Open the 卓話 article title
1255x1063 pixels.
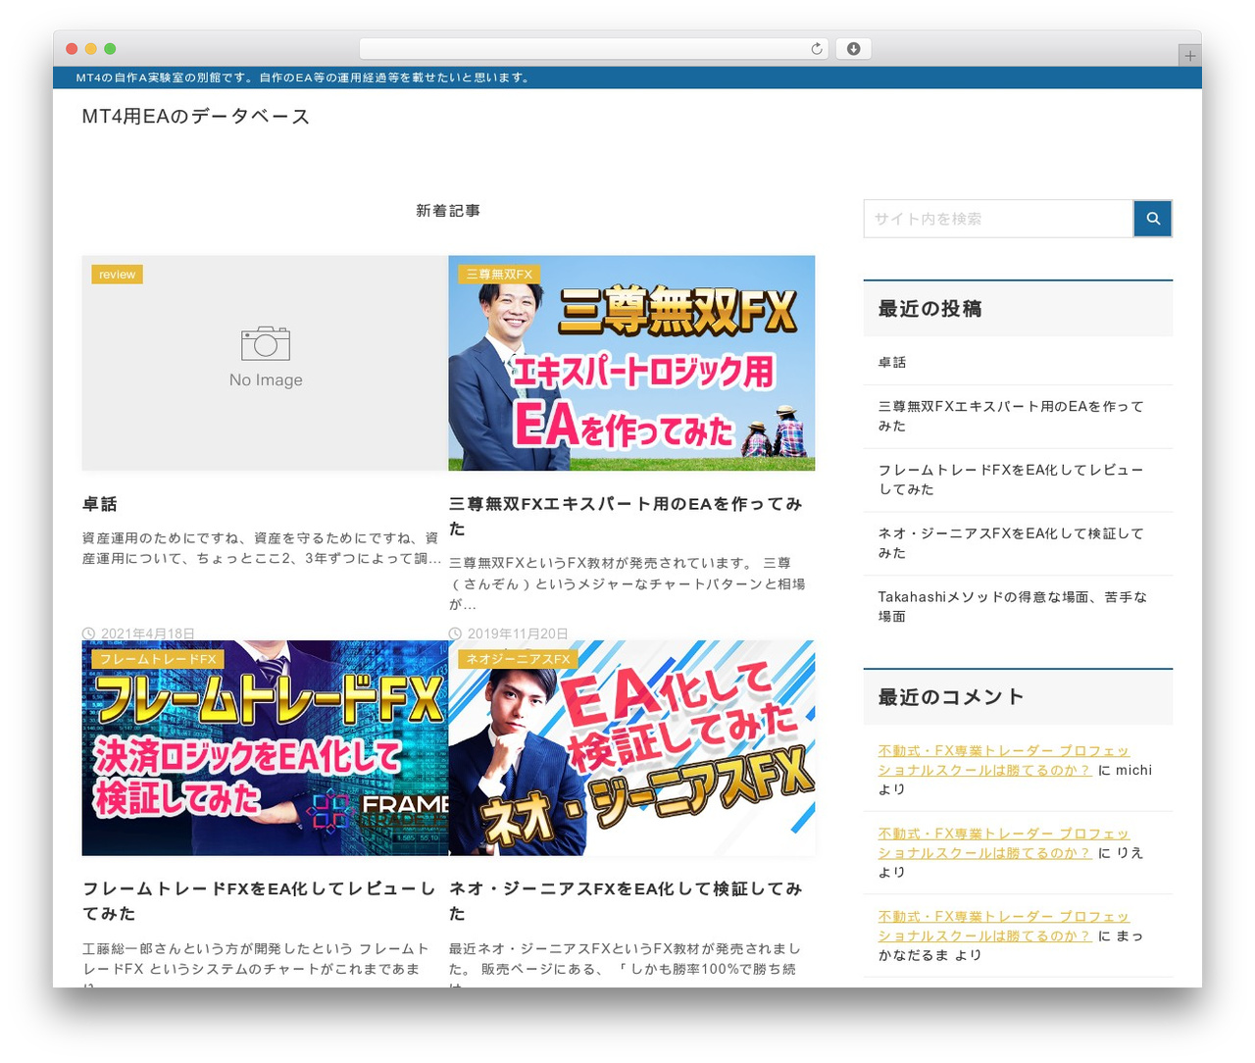point(100,504)
